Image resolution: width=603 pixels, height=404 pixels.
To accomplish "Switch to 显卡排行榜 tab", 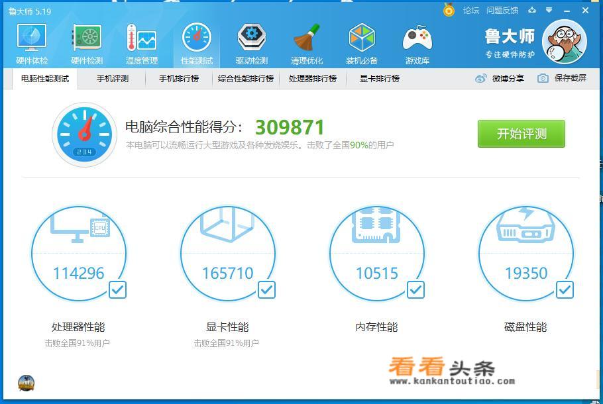I will [x=380, y=79].
